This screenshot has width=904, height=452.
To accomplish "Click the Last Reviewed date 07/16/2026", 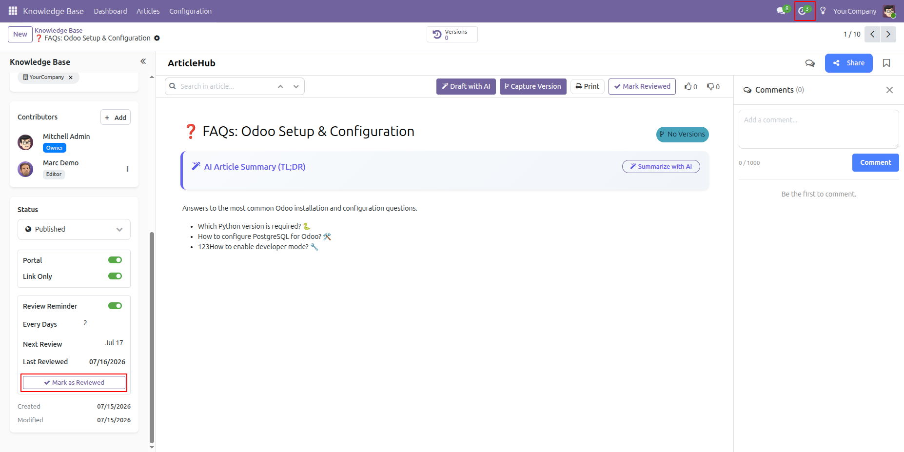I will tap(107, 362).
